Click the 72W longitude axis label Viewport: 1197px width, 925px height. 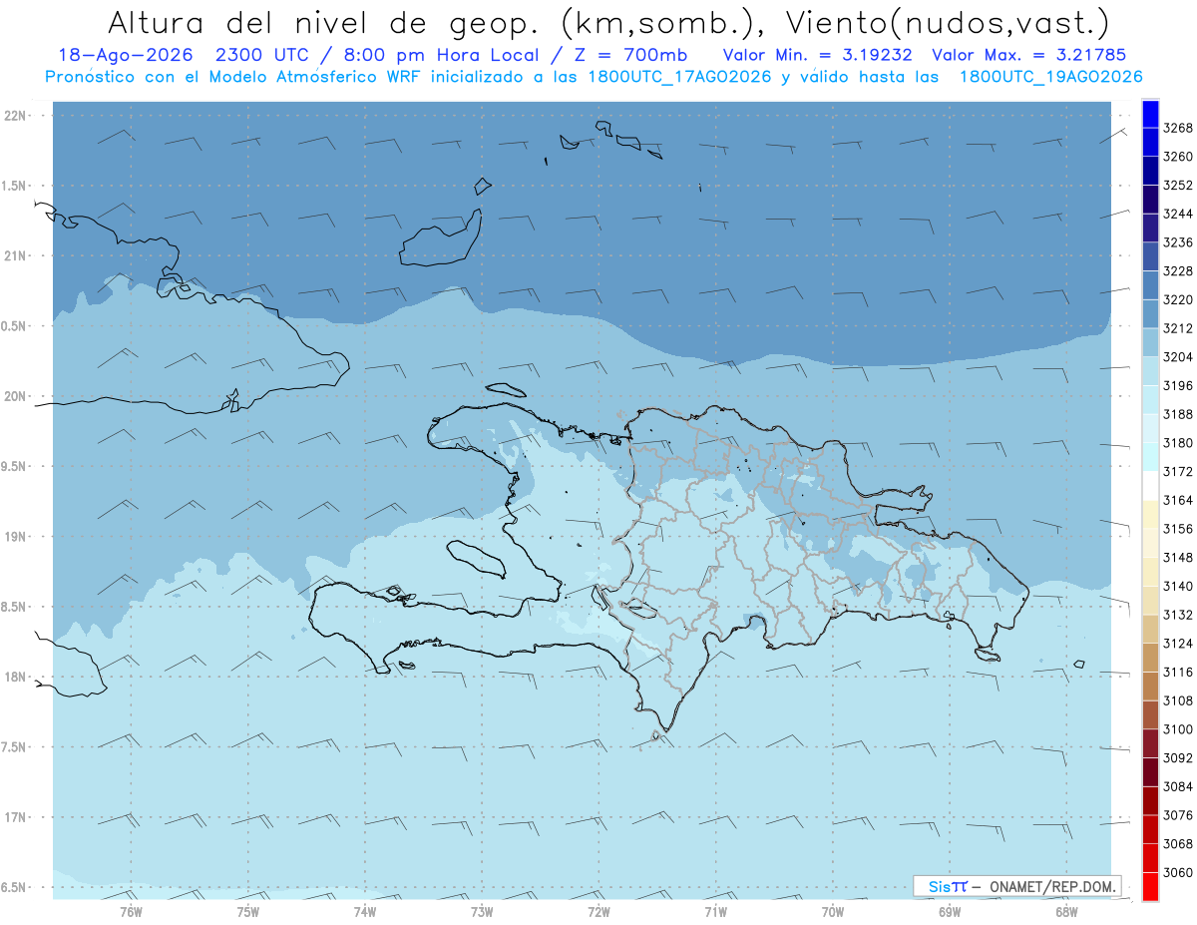point(598,913)
